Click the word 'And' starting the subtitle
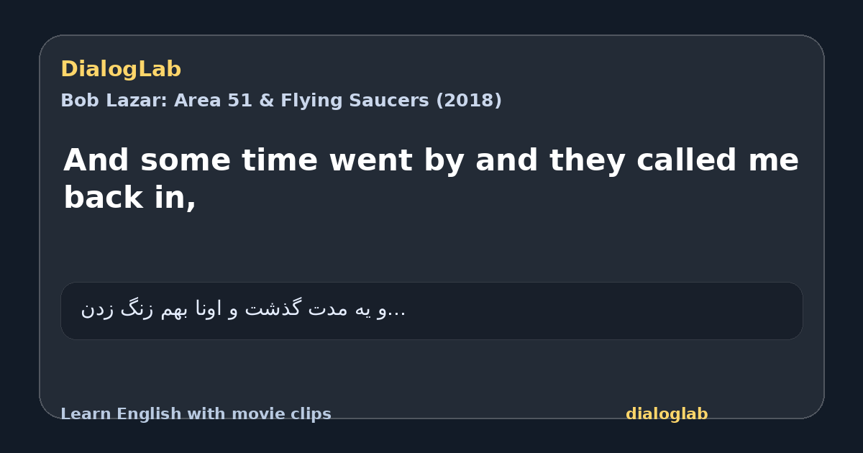 96,160
